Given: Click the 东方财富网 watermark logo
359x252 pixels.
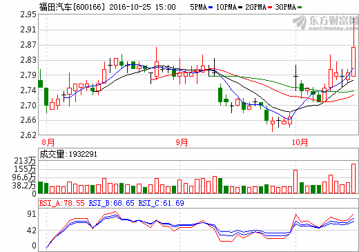Looking at the screenshot, I should click(325, 22).
